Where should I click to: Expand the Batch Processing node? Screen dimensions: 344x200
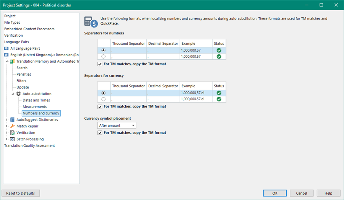(6, 139)
